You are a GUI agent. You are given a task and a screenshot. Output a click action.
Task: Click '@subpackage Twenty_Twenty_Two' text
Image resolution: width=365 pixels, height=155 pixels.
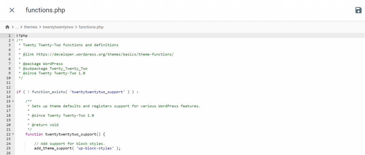pos(55,69)
